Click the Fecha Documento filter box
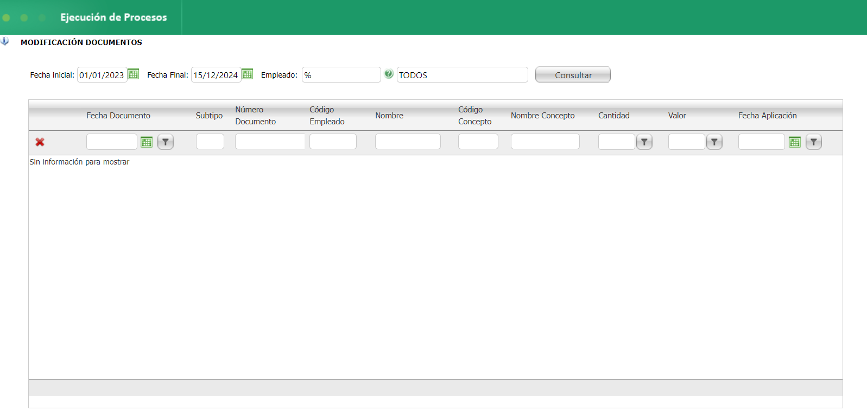867x411 pixels. [112, 142]
